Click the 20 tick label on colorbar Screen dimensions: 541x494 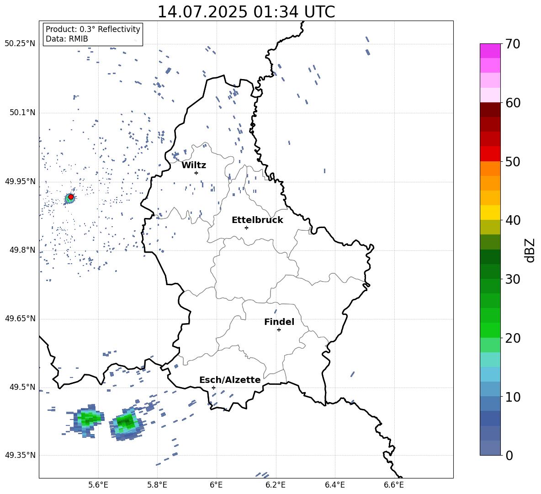[x=513, y=338]
